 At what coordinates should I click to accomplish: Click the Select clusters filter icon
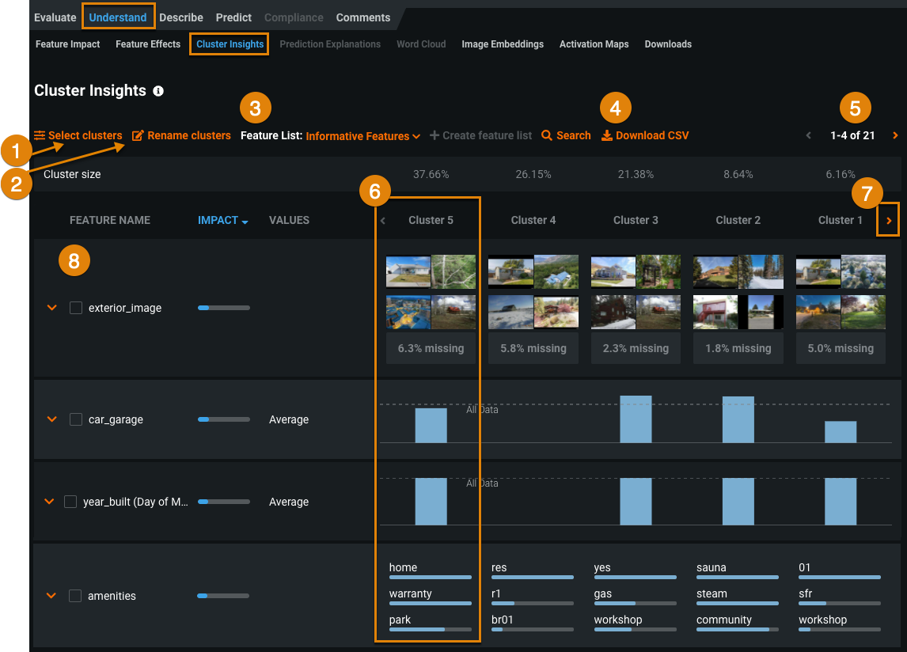[x=40, y=135]
